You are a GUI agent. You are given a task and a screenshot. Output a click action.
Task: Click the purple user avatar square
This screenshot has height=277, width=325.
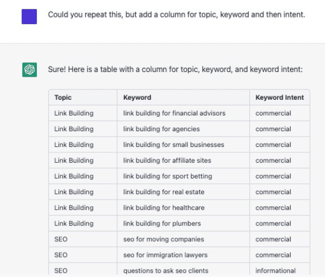click(29, 16)
